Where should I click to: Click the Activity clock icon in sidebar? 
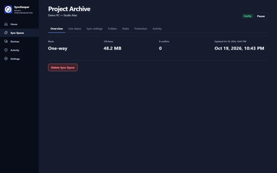point(6,50)
